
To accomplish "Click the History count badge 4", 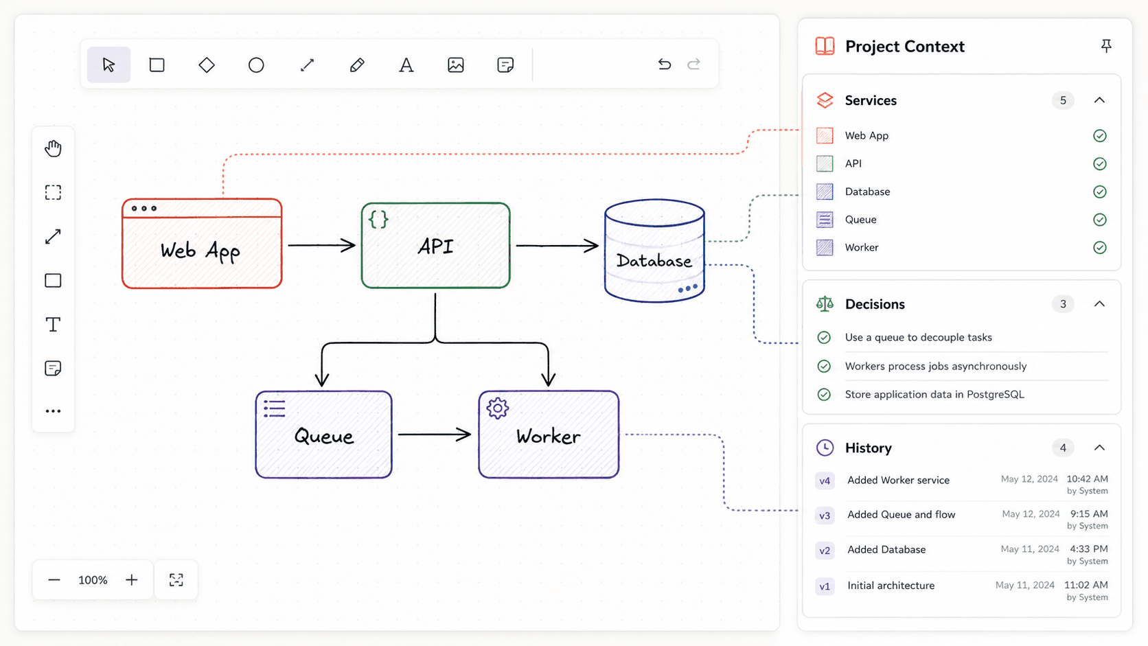I will 1063,448.
